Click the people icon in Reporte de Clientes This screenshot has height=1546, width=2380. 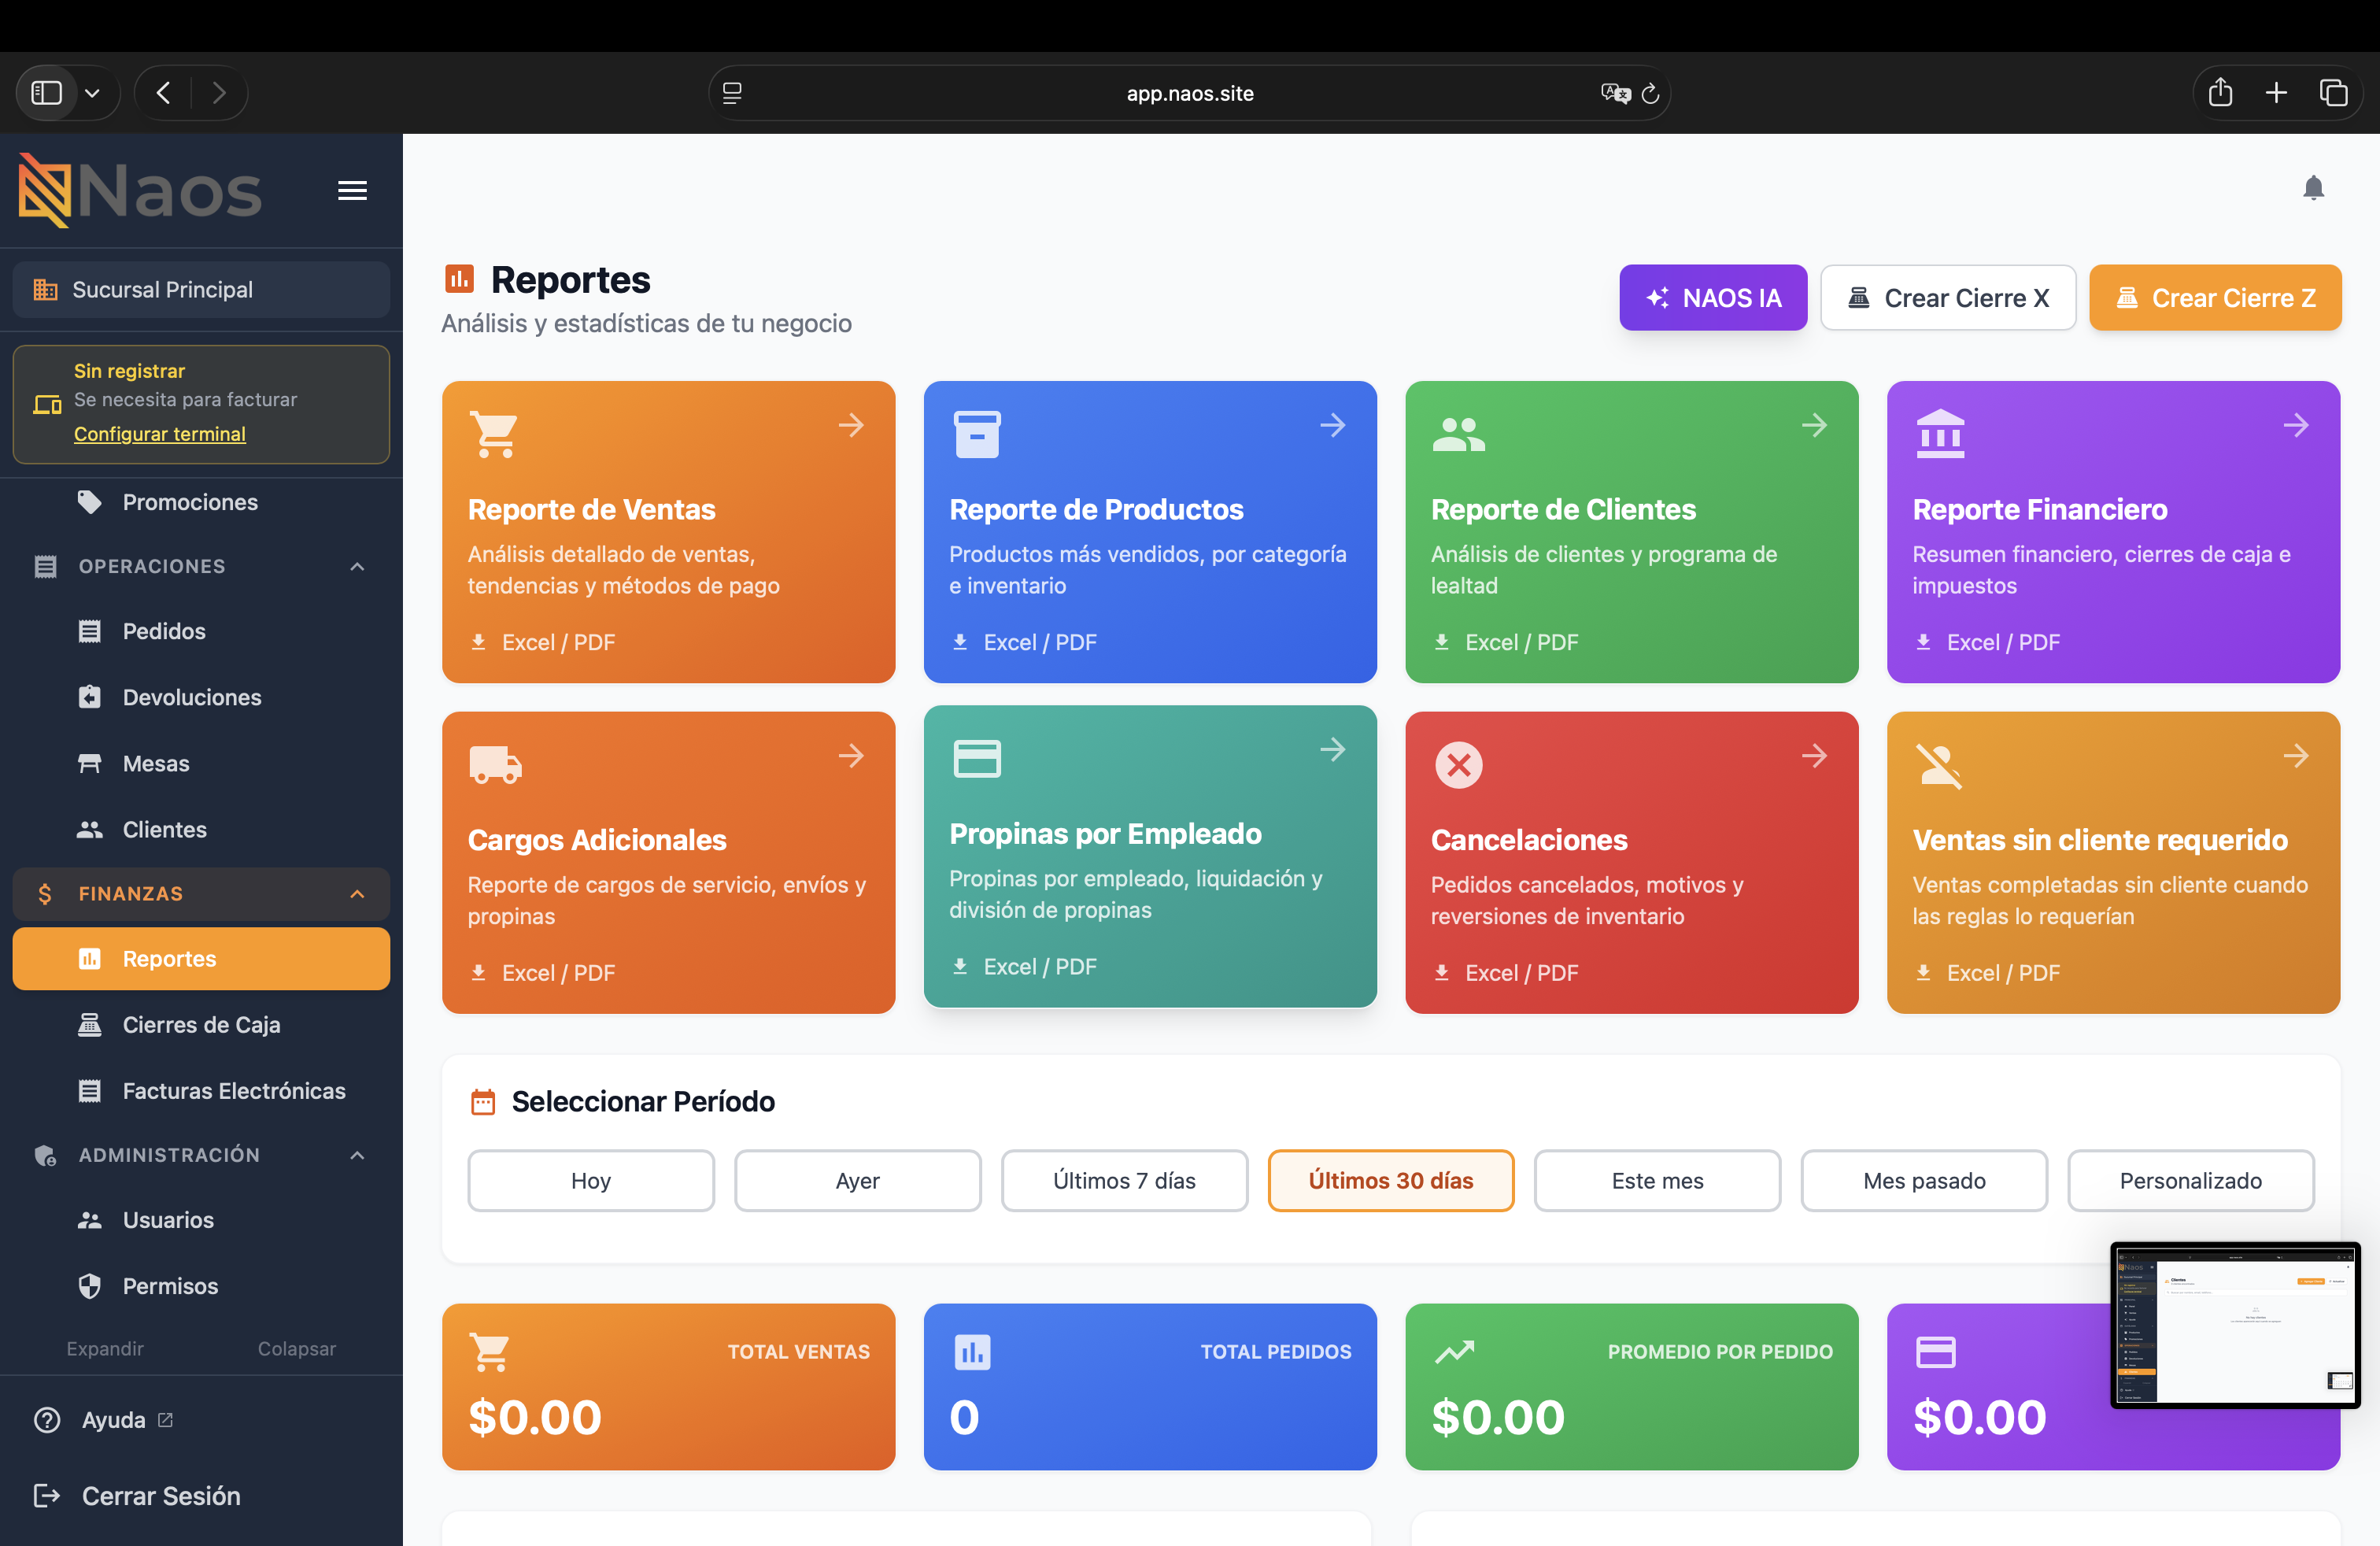1458,434
